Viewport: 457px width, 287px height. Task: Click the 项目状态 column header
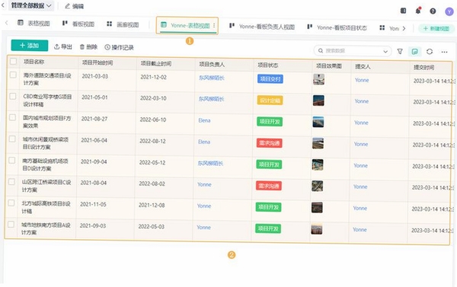point(268,65)
